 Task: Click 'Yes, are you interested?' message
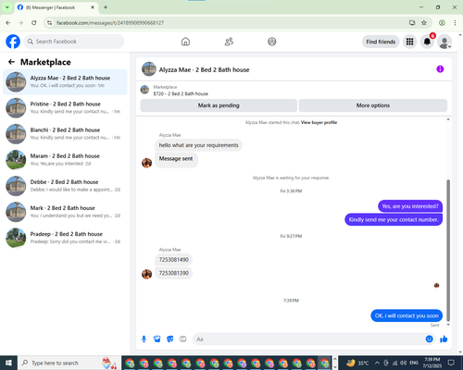click(x=410, y=206)
